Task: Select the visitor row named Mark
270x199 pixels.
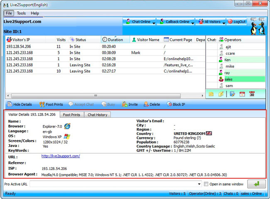Action: click(106, 53)
